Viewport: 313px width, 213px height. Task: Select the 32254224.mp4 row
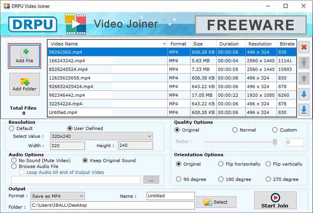coord(172,104)
